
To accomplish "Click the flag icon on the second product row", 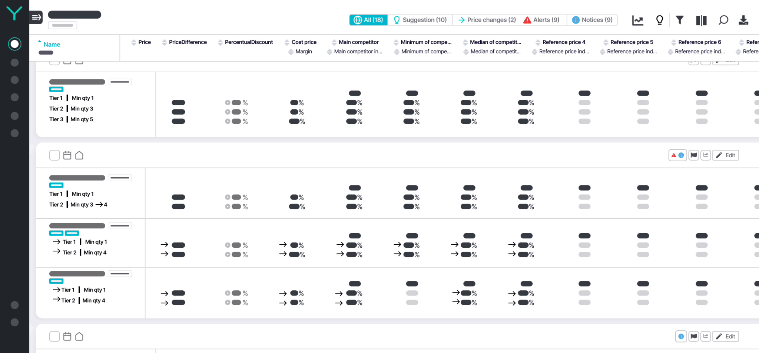I will pyautogui.click(x=693, y=155).
